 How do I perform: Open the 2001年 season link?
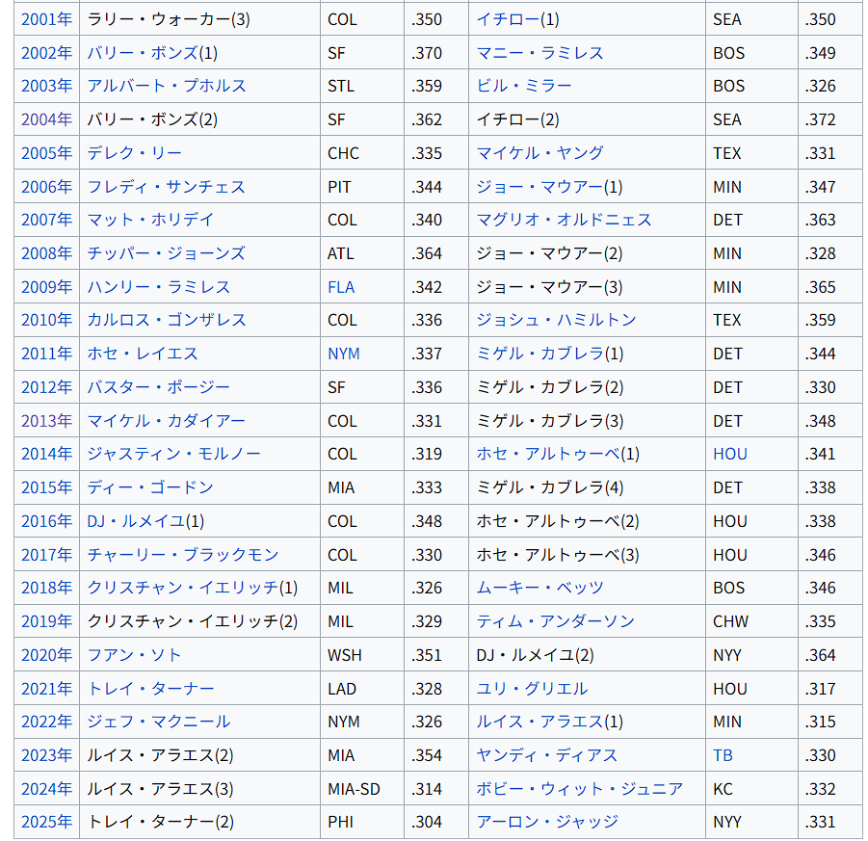[46, 19]
